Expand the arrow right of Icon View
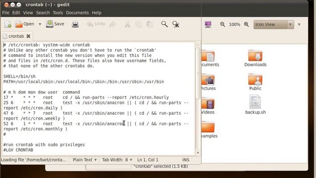This screenshot has width=316, height=178. (x=299, y=24)
